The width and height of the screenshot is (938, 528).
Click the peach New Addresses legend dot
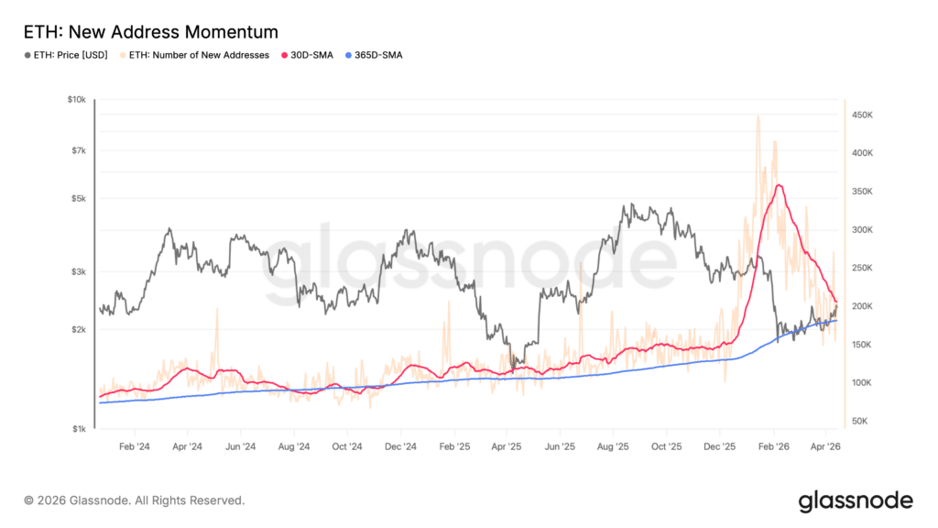click(124, 55)
